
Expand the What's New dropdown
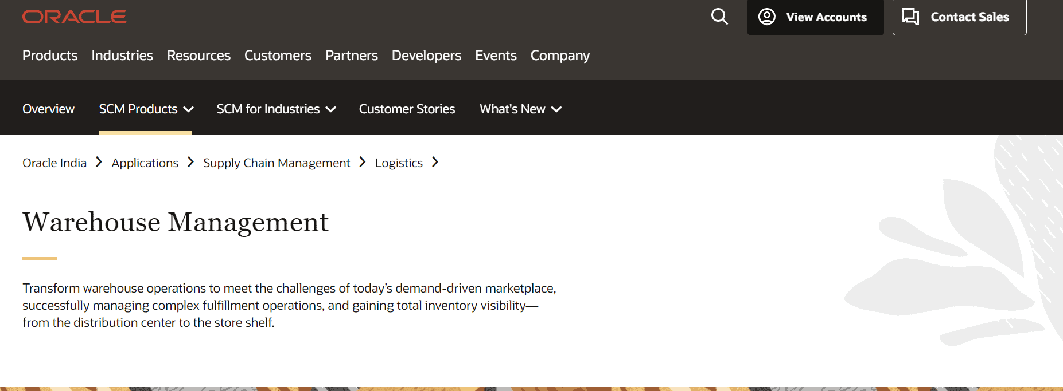520,109
